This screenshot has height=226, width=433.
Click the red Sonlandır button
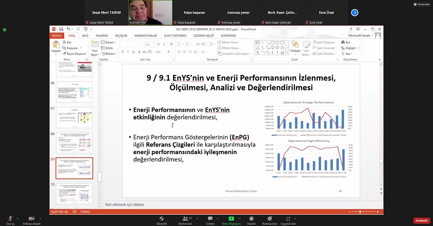(x=421, y=220)
